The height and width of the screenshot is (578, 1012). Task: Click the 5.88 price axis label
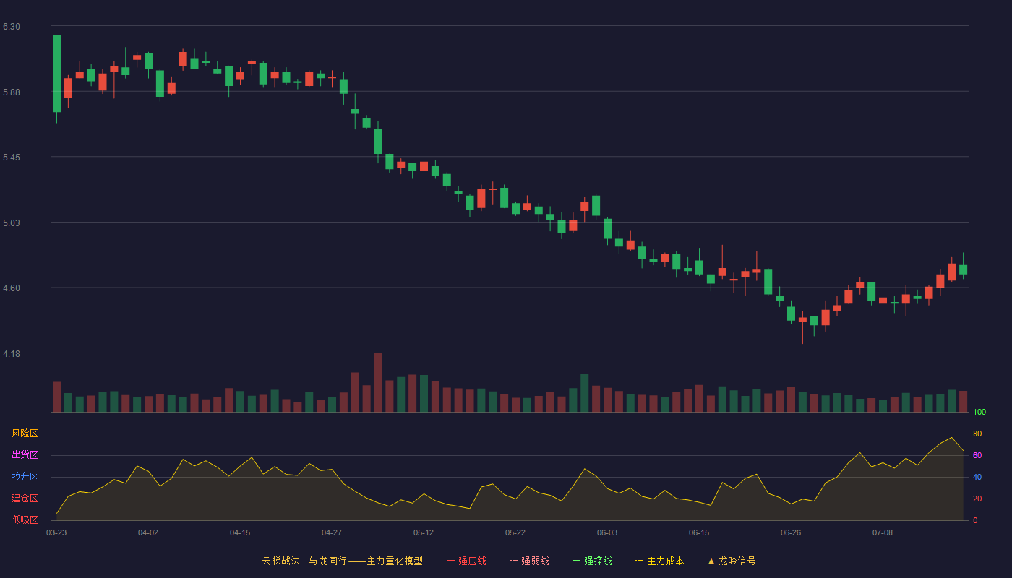[x=12, y=92]
